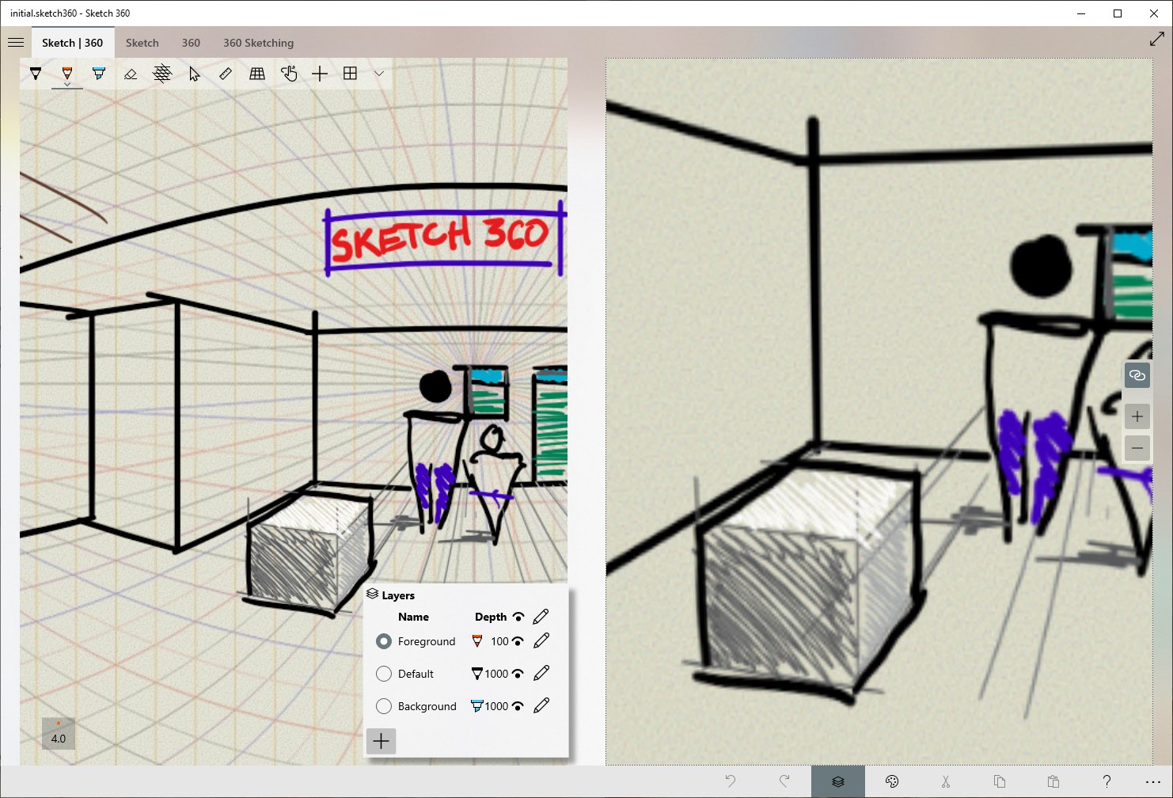The width and height of the screenshot is (1173, 798).
Task: Open the hamburger menu
Action: coord(16,42)
